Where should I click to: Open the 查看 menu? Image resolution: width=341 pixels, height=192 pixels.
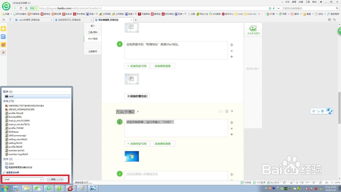coord(294,2)
